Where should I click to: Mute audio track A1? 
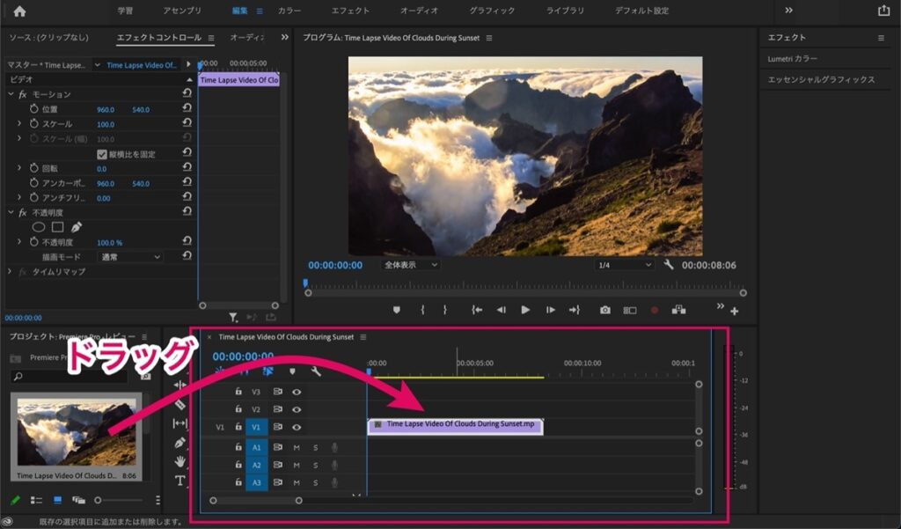[x=297, y=447]
